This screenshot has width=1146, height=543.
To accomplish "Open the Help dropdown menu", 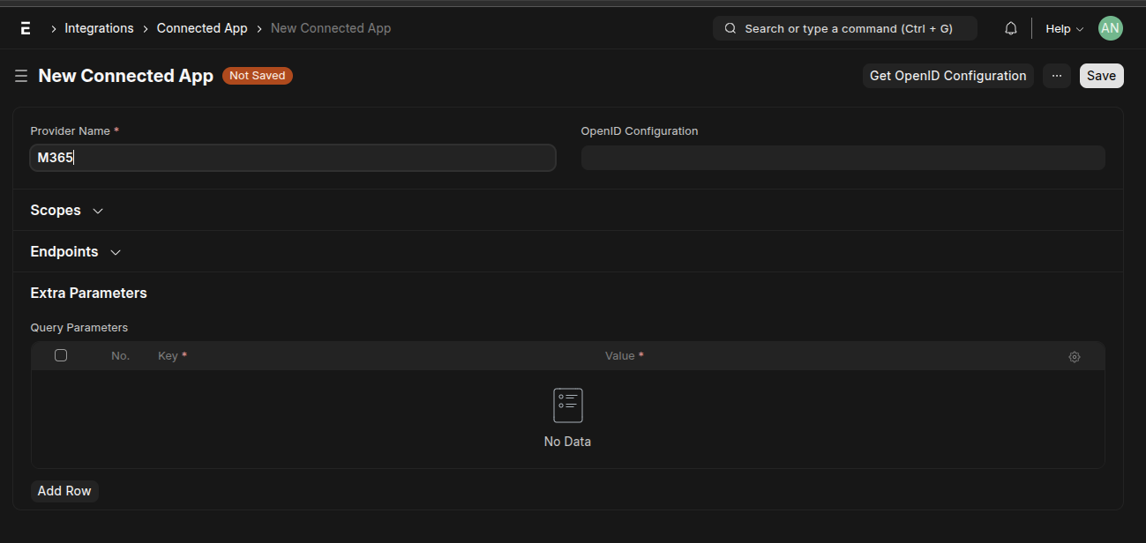I will pyautogui.click(x=1064, y=28).
